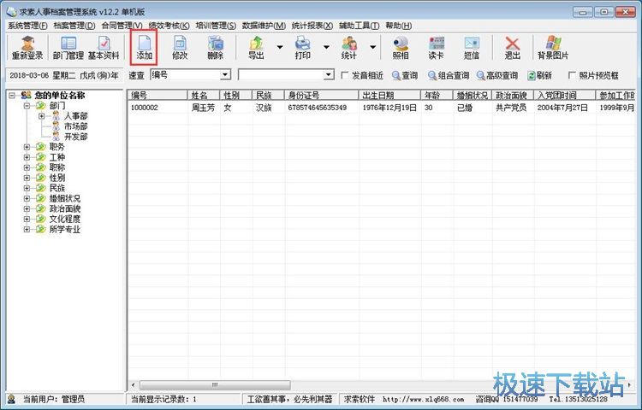Click the 导出 (export) icon
This screenshot has height=410, width=642.
[x=256, y=48]
